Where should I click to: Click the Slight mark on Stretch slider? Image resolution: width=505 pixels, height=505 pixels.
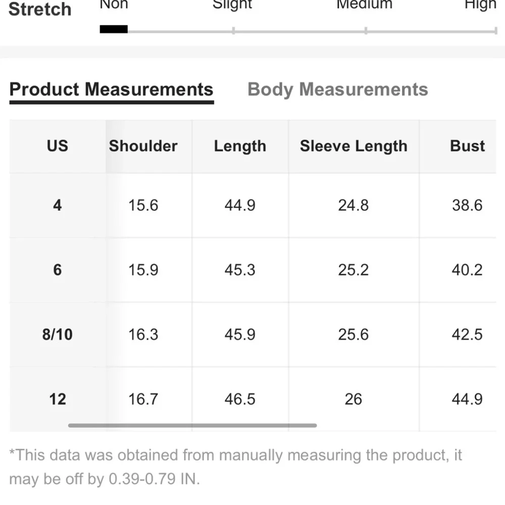point(233,31)
